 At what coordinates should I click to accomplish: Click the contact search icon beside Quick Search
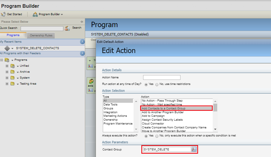67,28
